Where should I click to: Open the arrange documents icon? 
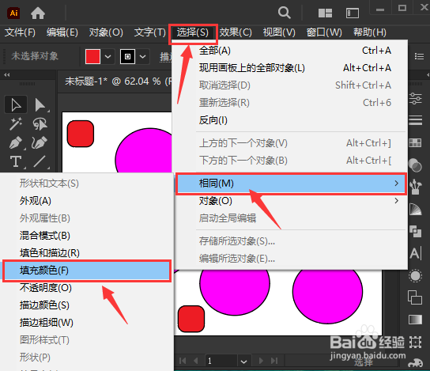[325, 13]
